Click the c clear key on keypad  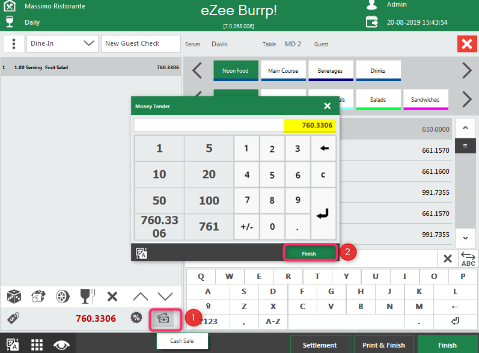coord(323,174)
